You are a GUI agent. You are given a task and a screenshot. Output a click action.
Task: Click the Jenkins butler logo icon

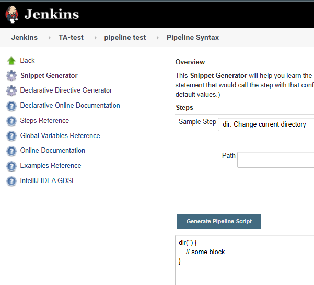(12, 15)
